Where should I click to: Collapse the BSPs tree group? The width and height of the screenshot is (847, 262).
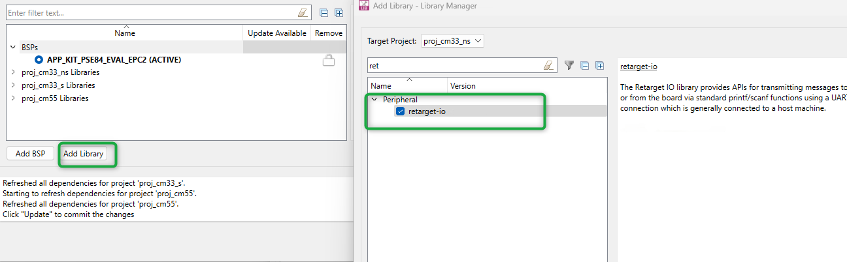coord(13,48)
